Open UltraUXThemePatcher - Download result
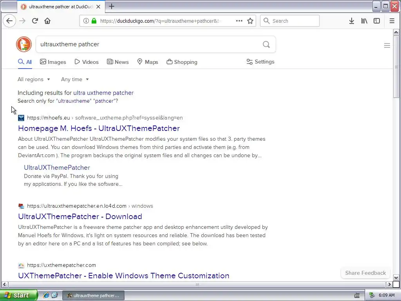Image resolution: width=401 pixels, height=301 pixels. click(80, 216)
